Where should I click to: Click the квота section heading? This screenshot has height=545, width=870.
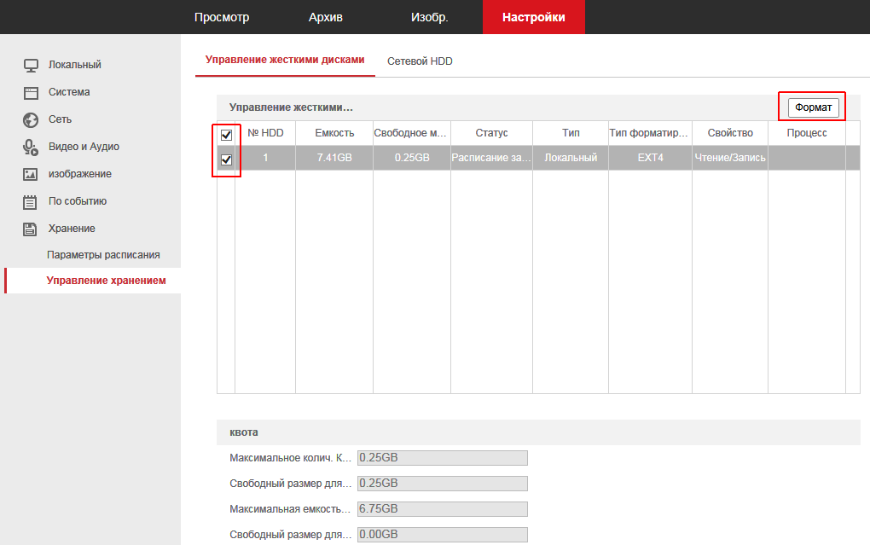(x=244, y=432)
